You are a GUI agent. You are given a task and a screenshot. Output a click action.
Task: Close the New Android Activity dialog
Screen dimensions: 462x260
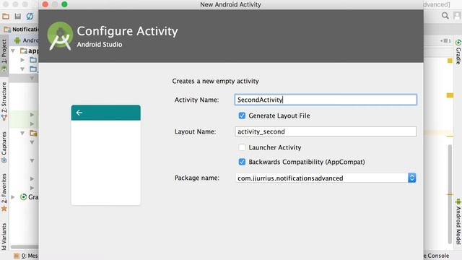click(45, 4)
